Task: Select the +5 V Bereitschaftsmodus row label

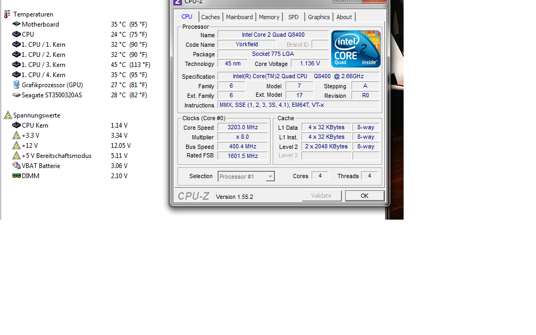Action: point(57,155)
